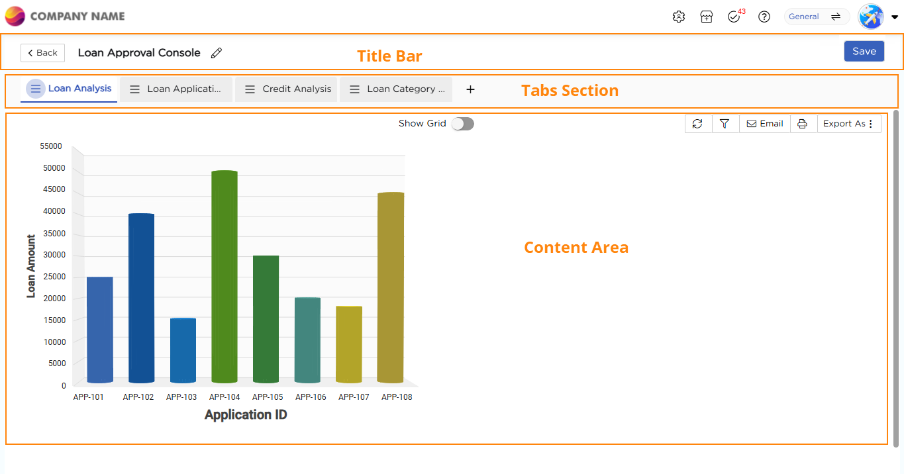Click the Email button
904x474 pixels.
pos(764,124)
